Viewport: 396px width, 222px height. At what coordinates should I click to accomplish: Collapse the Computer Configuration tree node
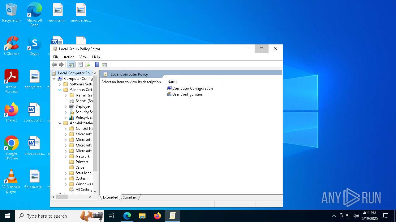click(54, 79)
